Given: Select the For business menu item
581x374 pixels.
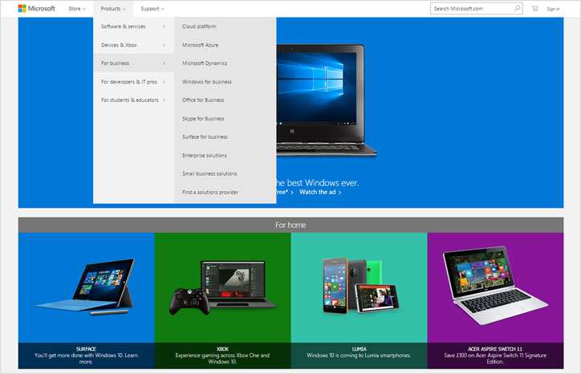Looking at the screenshot, I should 133,63.
